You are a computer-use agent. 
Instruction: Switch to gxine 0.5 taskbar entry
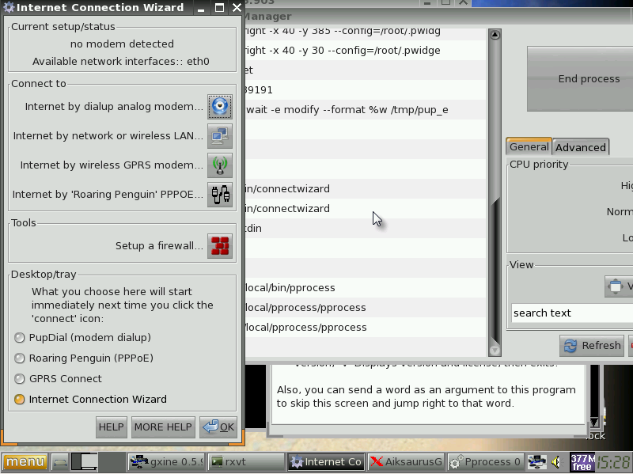[167, 462]
